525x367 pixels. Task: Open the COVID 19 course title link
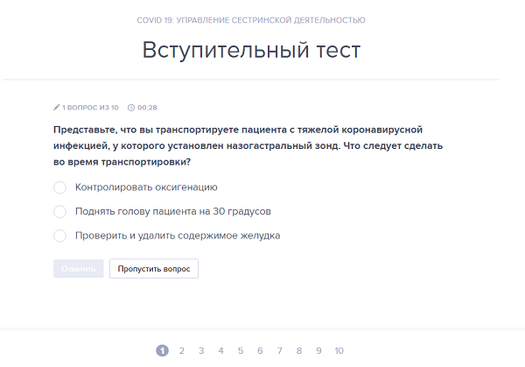pos(251,19)
